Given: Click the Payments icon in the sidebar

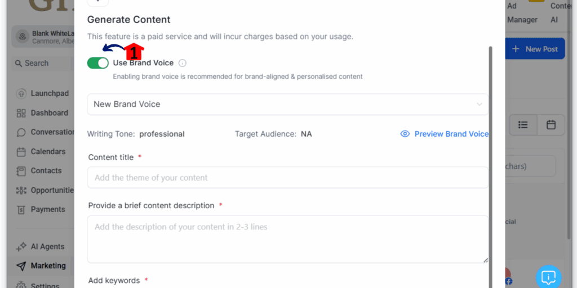Looking at the screenshot, I should pyautogui.click(x=21, y=209).
